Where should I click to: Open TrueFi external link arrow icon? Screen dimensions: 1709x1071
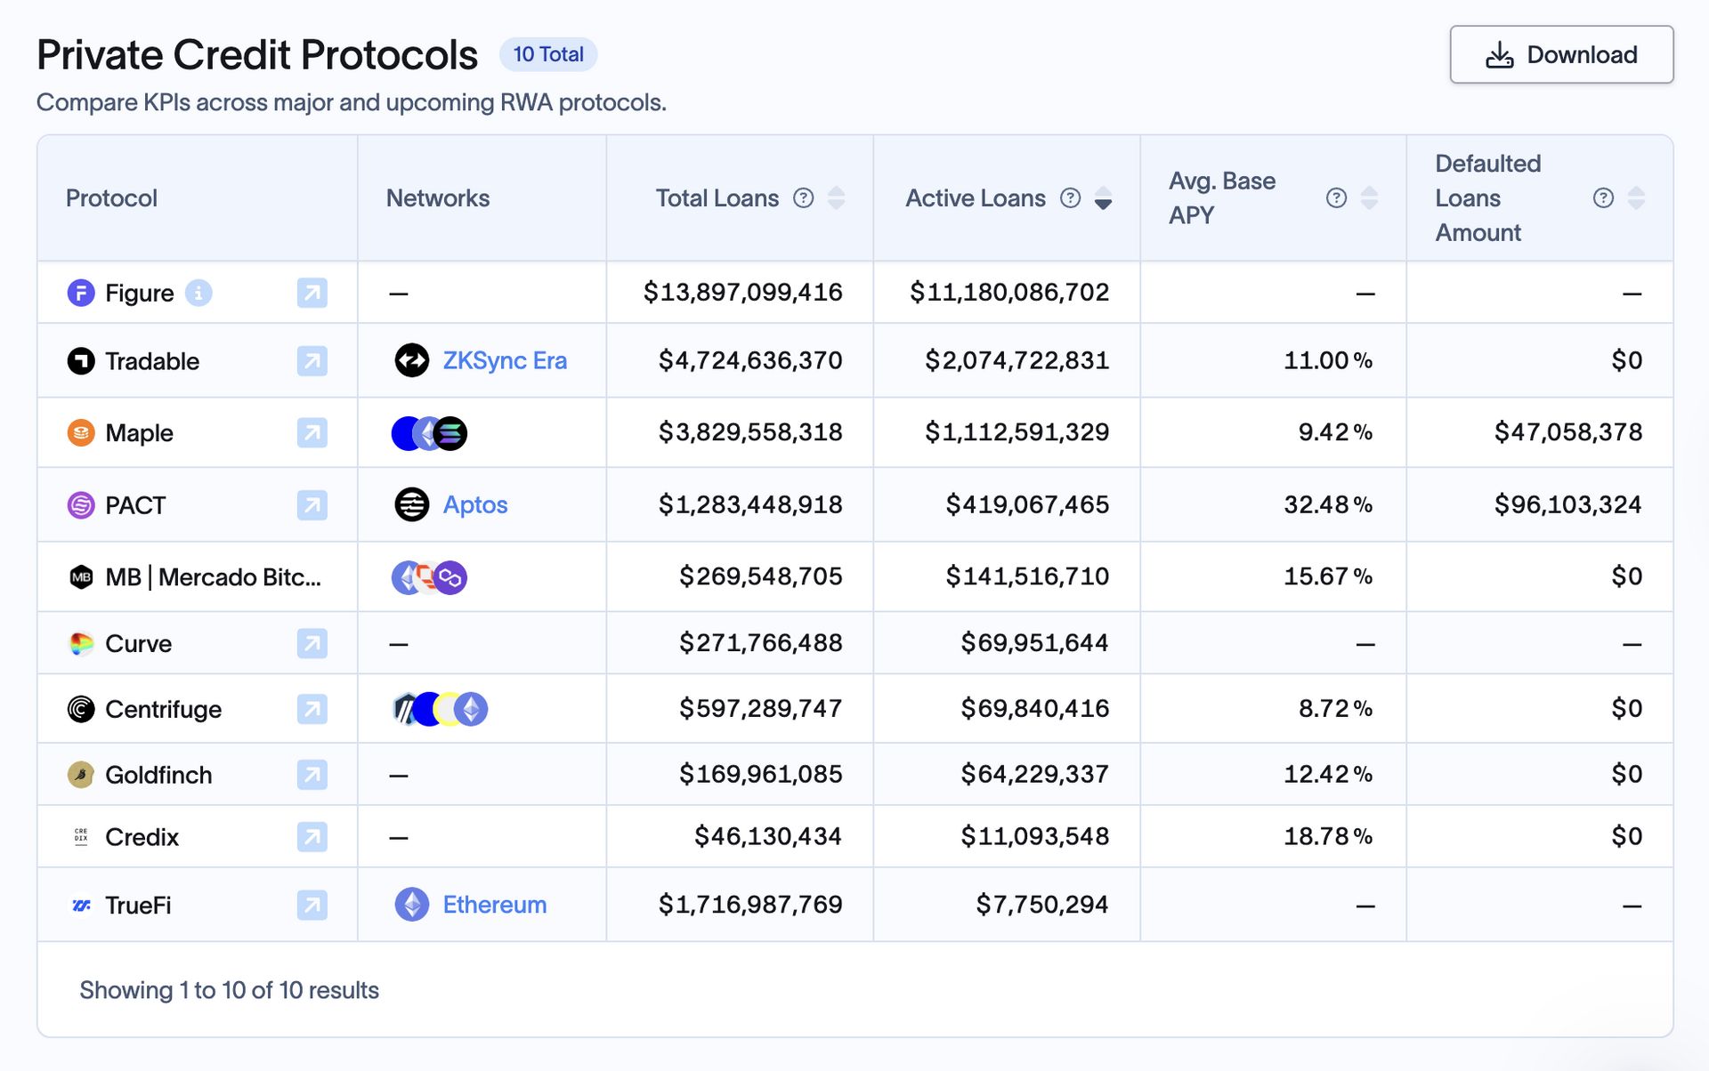tap(312, 906)
